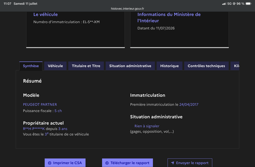Tap the cellular signal bars icon

click(224, 3)
